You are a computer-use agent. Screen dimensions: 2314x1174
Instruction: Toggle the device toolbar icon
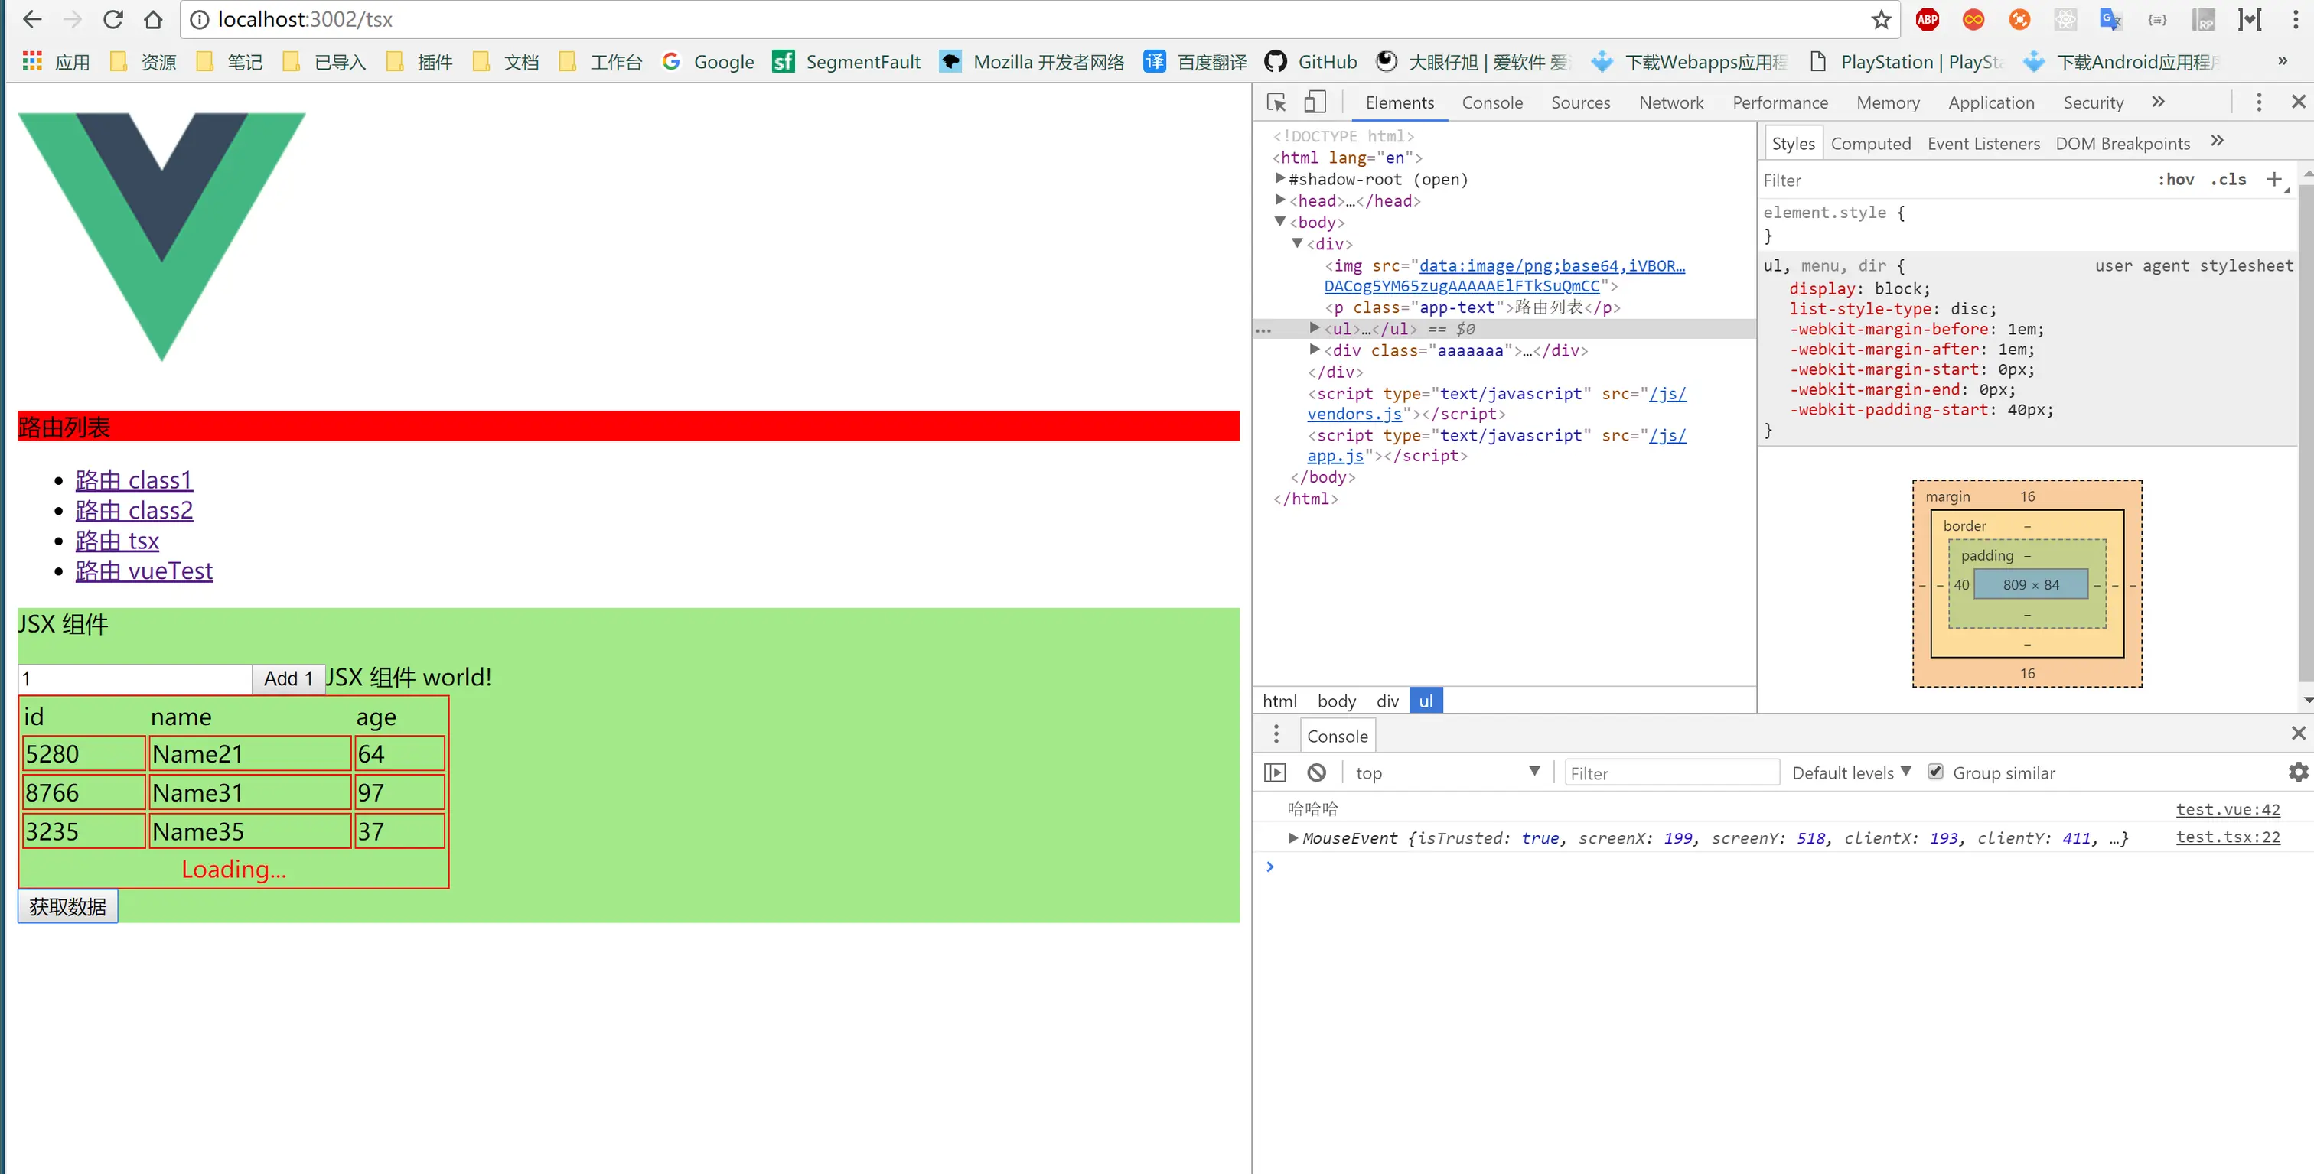(x=1314, y=102)
